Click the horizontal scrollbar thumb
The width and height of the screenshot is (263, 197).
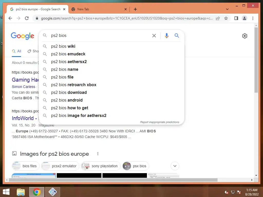tap(113, 180)
